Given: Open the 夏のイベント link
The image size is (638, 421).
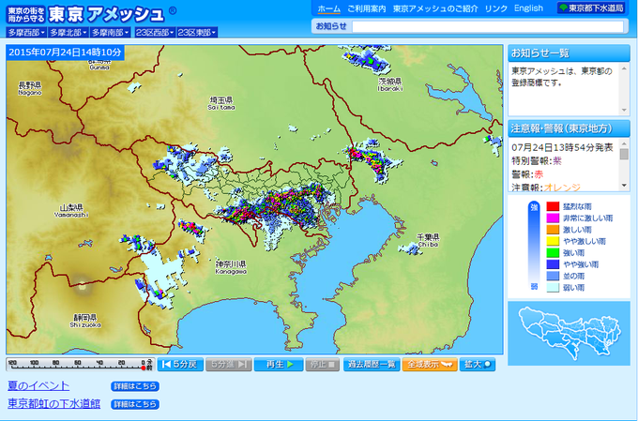Looking at the screenshot, I should coord(38,385).
